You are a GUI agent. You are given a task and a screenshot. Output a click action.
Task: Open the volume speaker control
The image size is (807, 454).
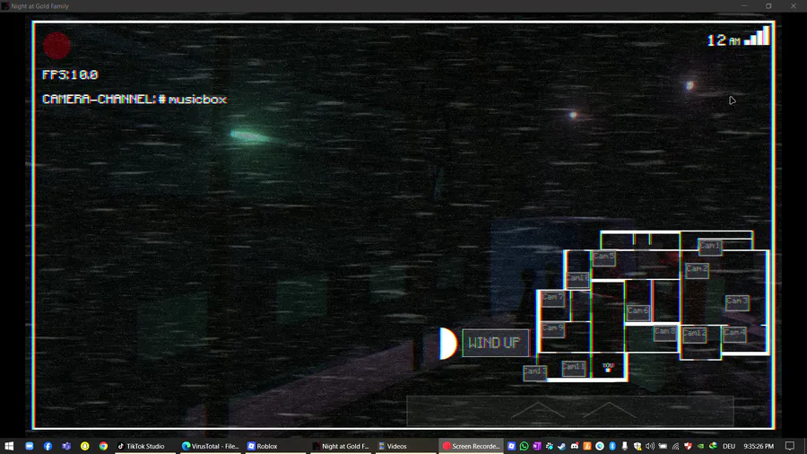point(650,446)
